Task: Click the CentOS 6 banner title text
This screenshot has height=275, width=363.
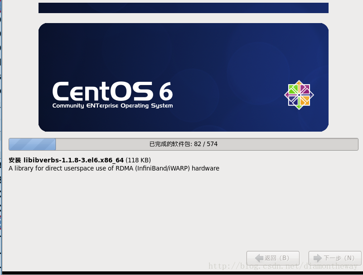Action: click(112, 91)
